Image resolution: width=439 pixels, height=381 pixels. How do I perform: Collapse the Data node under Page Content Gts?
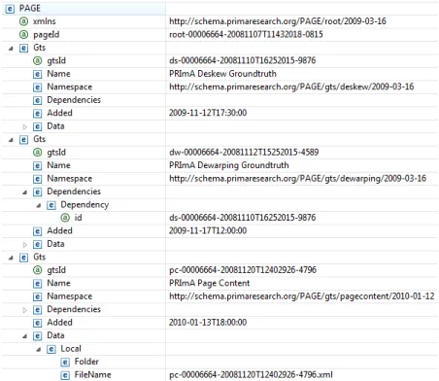point(24,336)
